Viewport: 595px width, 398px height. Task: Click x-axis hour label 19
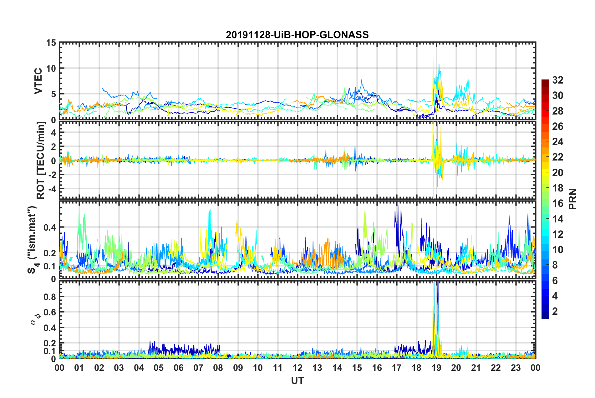[x=436, y=368]
